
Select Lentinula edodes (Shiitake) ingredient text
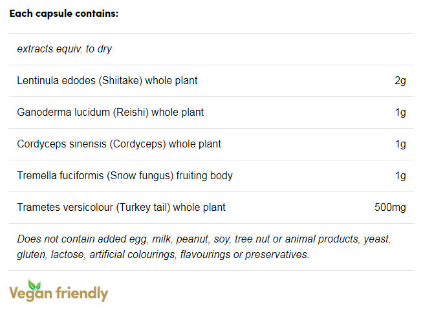point(107,81)
